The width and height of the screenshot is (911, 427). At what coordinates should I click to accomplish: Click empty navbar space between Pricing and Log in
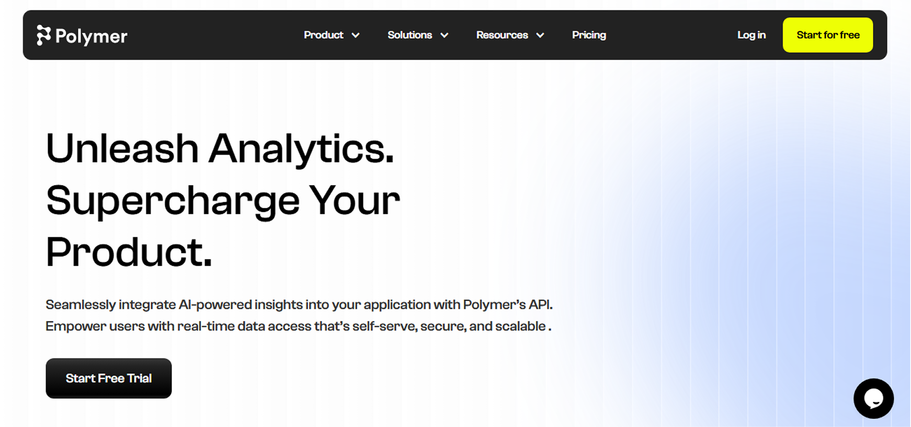pos(672,35)
